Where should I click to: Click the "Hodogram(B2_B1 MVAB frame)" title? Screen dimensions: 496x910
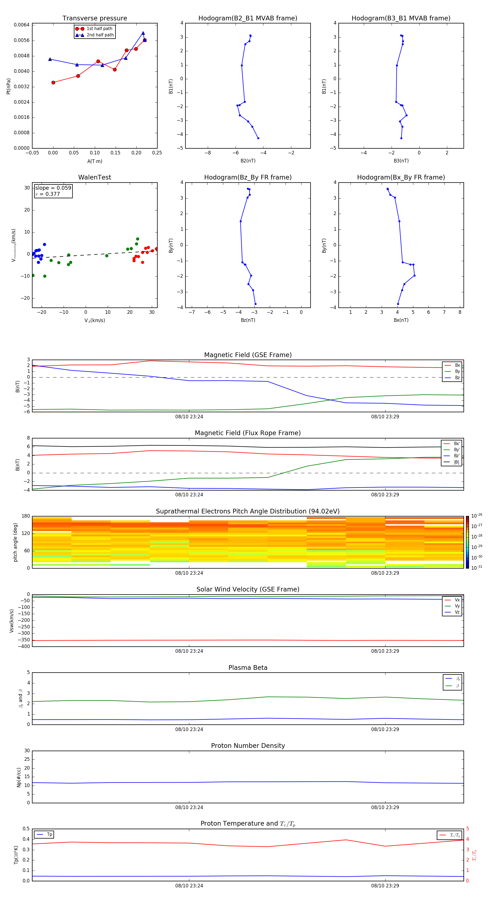pos(248,18)
